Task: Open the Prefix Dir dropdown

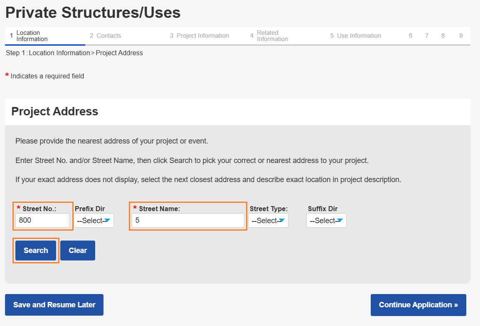Action: (x=94, y=221)
